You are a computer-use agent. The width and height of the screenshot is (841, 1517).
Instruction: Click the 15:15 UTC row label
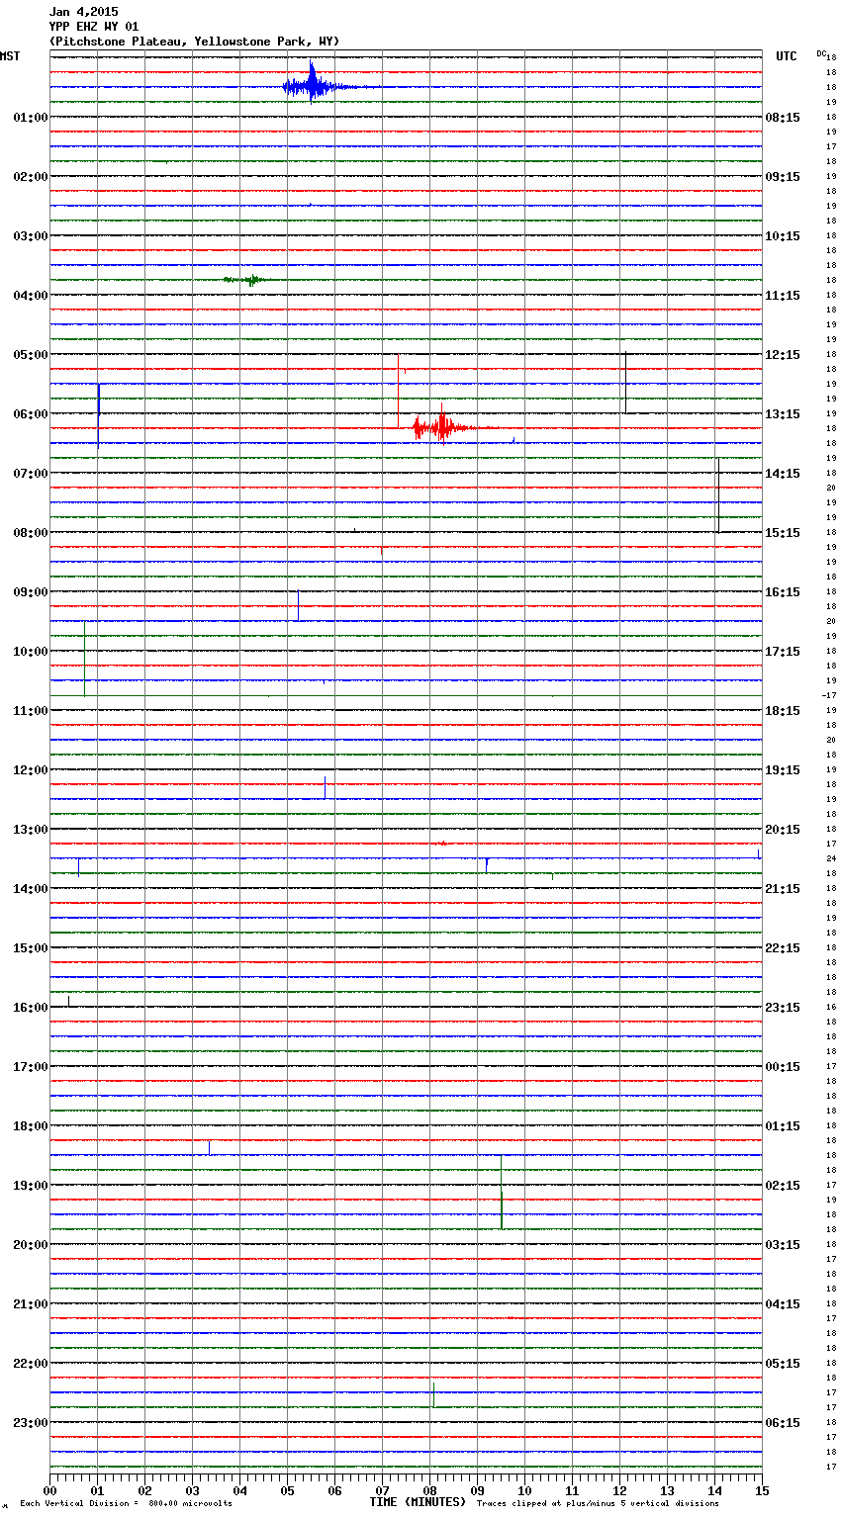tap(783, 533)
